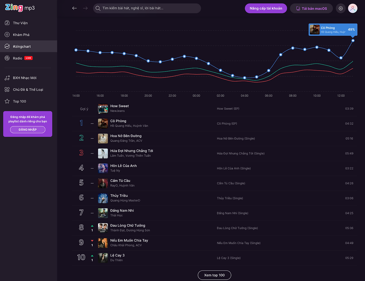
Task: Click Xem top 100 button
Action: click(214, 275)
